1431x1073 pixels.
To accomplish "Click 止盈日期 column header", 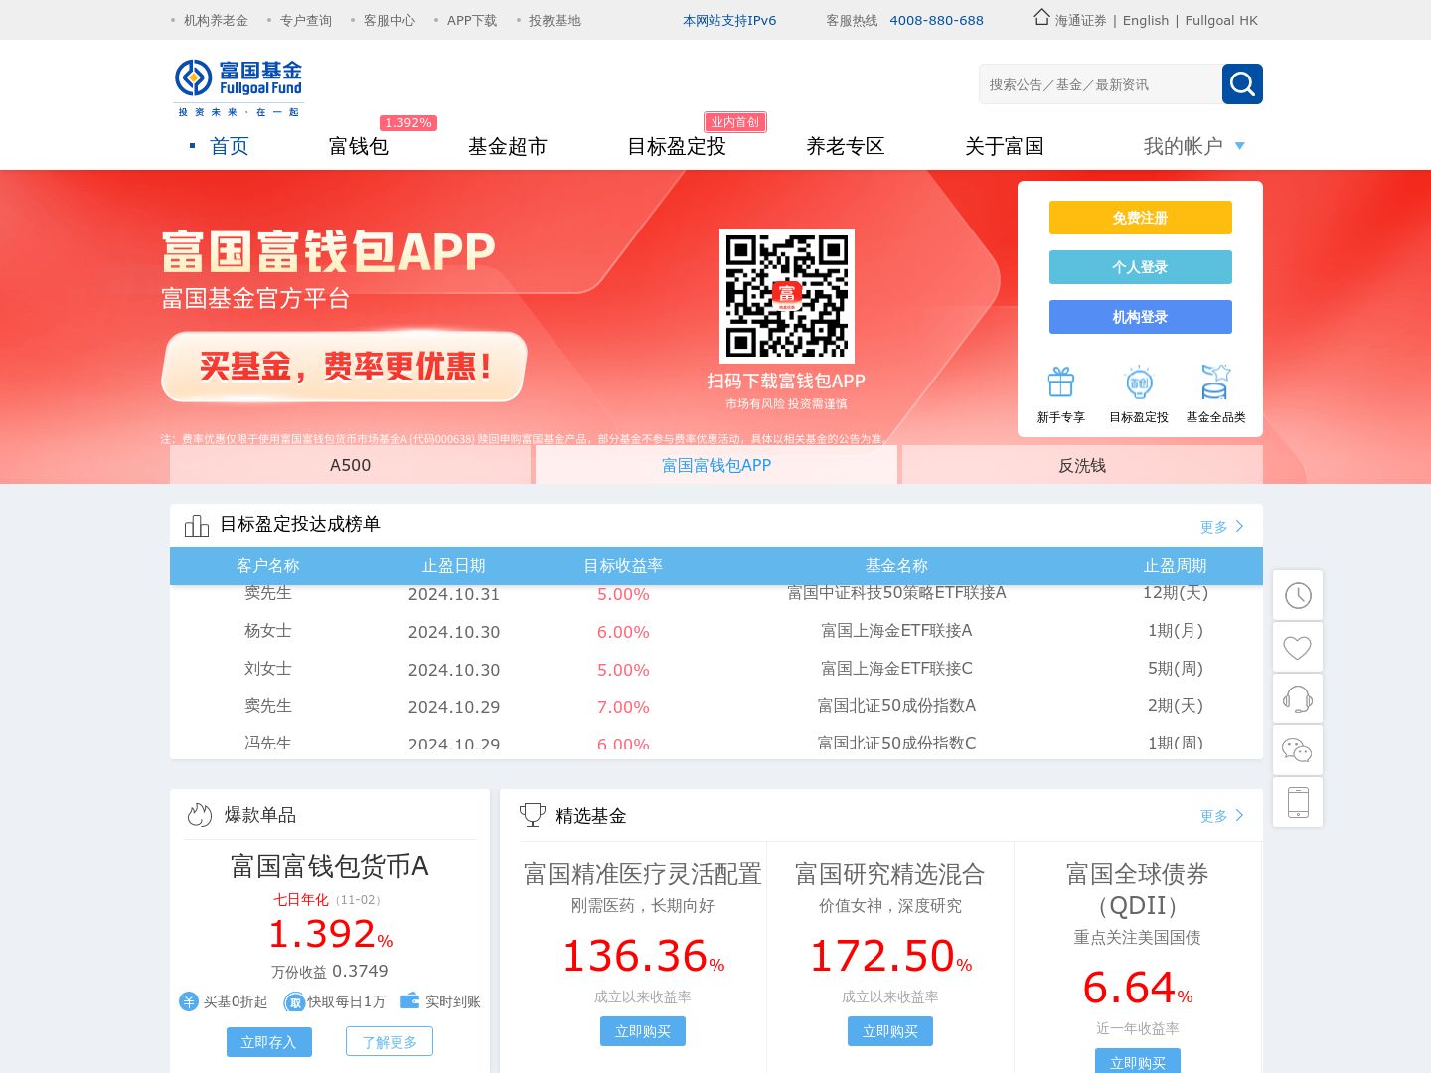I will click(454, 566).
